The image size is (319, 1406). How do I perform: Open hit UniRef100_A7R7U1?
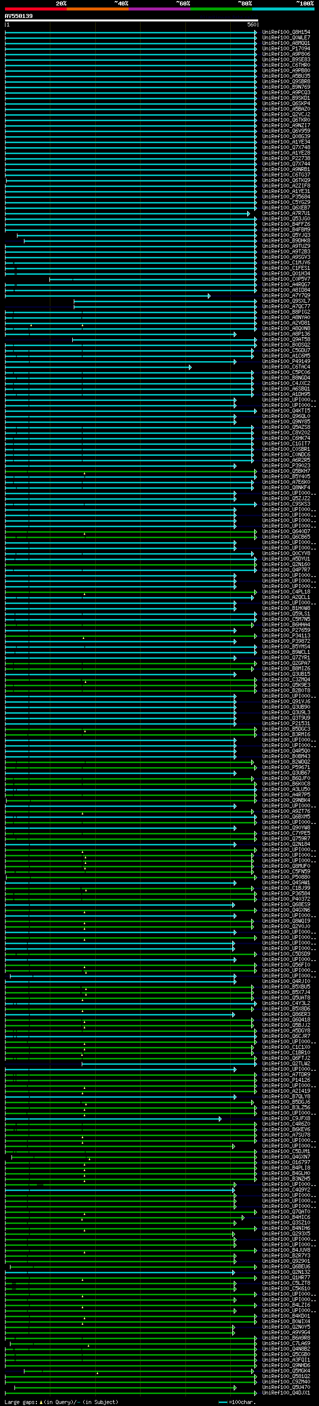(286, 213)
